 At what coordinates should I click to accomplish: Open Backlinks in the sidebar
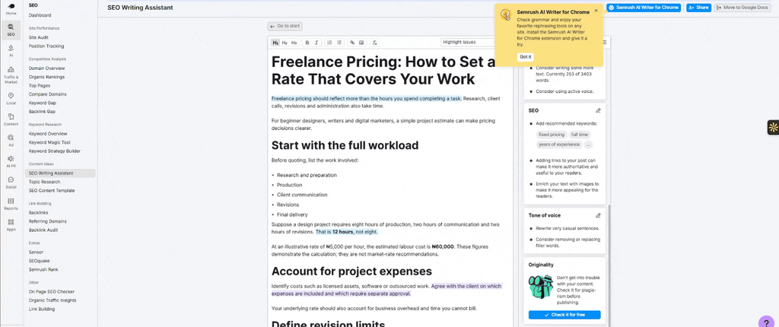[x=38, y=213]
